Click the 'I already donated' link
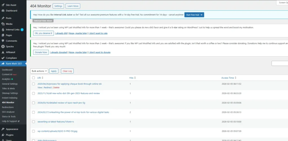The width and height of the screenshot is (288, 141). (x=58, y=52)
